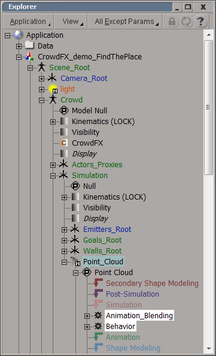Click the CrowdFX property C icon
The image size is (216, 356).
click(x=64, y=143)
